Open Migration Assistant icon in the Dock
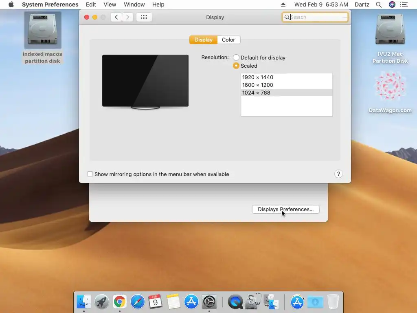This screenshot has height=313, width=417. click(x=271, y=302)
